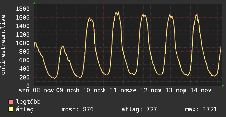Click the "onlinestream.live" vertical axis title

point(3,45)
